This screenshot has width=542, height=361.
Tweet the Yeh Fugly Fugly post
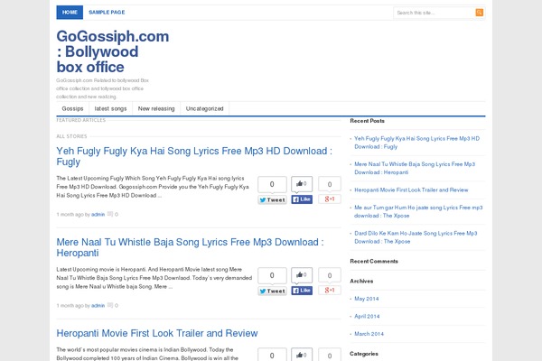[273, 199]
